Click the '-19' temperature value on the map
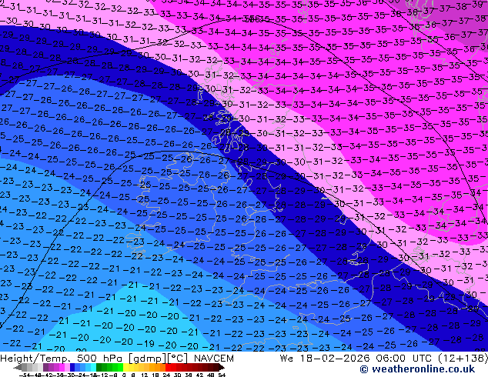The height and width of the screenshot is (377, 488). [x=145, y=343]
